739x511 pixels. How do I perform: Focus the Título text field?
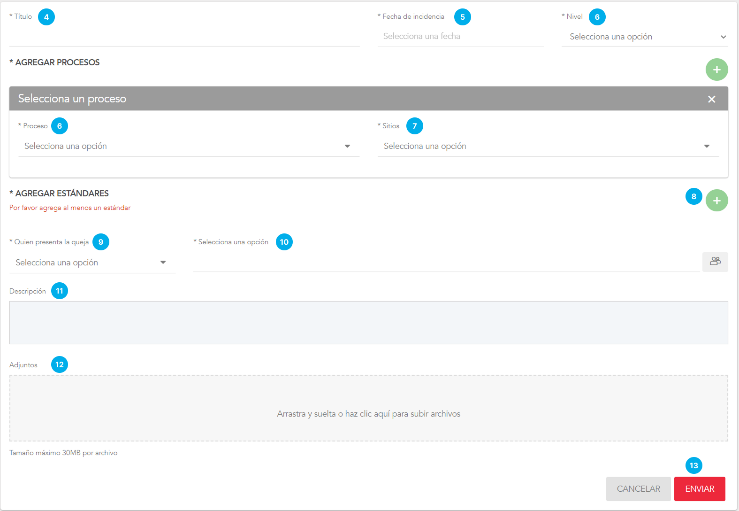[184, 37]
